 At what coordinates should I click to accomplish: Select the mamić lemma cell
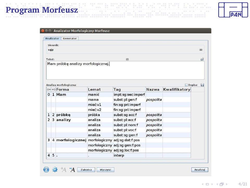(x=100, y=95)
